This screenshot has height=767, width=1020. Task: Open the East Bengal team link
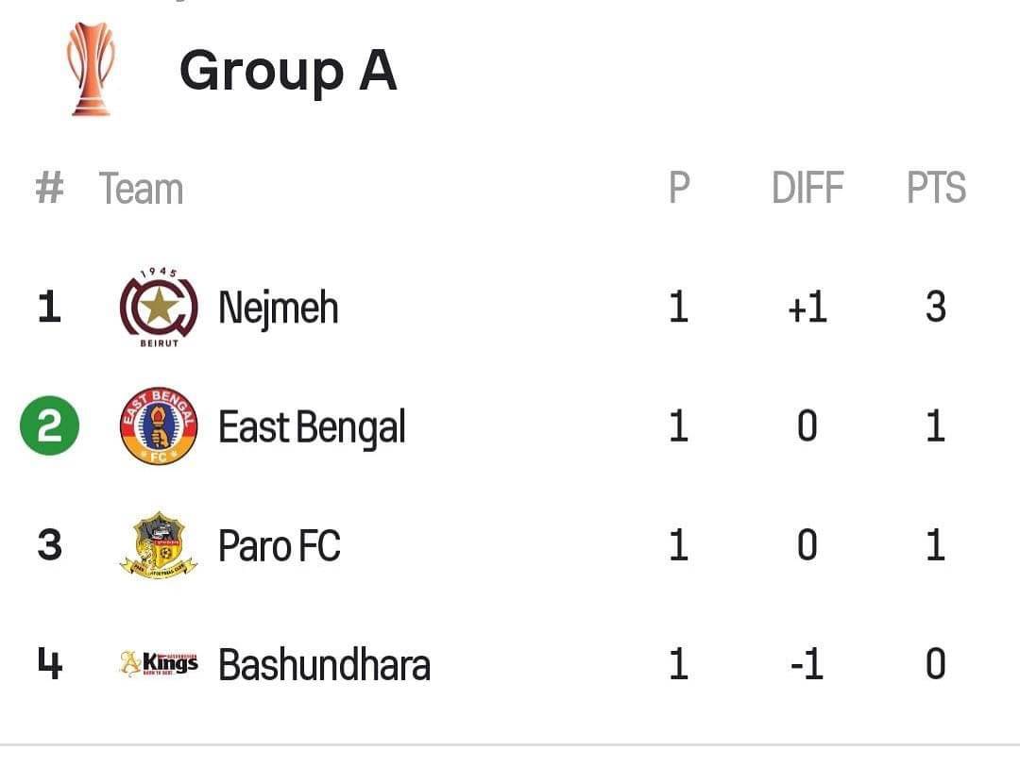tap(312, 426)
